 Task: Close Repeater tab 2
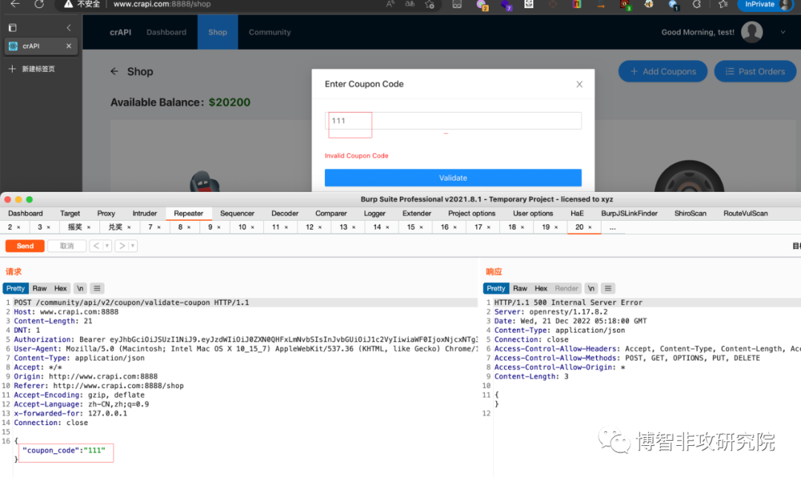pos(19,227)
